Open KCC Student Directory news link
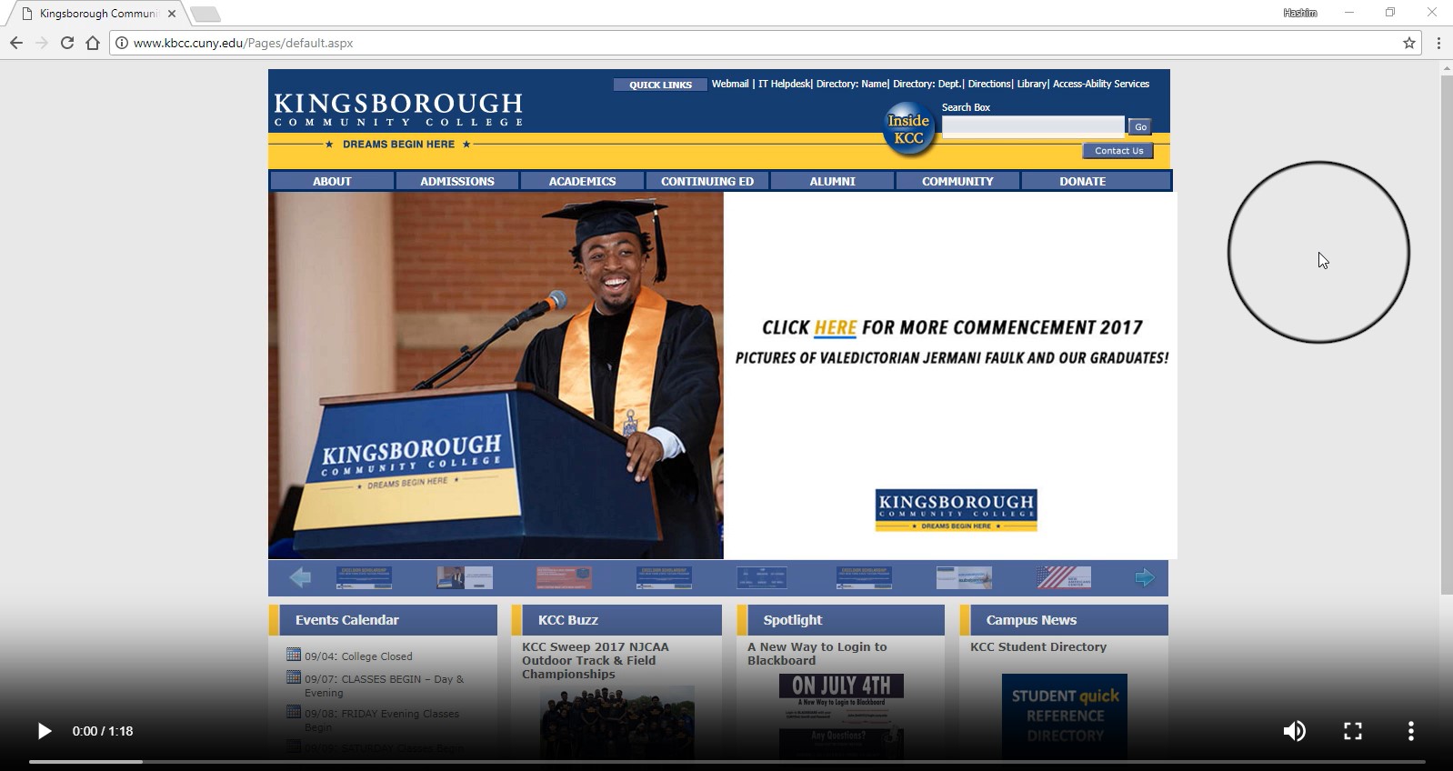The image size is (1453, 771). pos(1038,646)
